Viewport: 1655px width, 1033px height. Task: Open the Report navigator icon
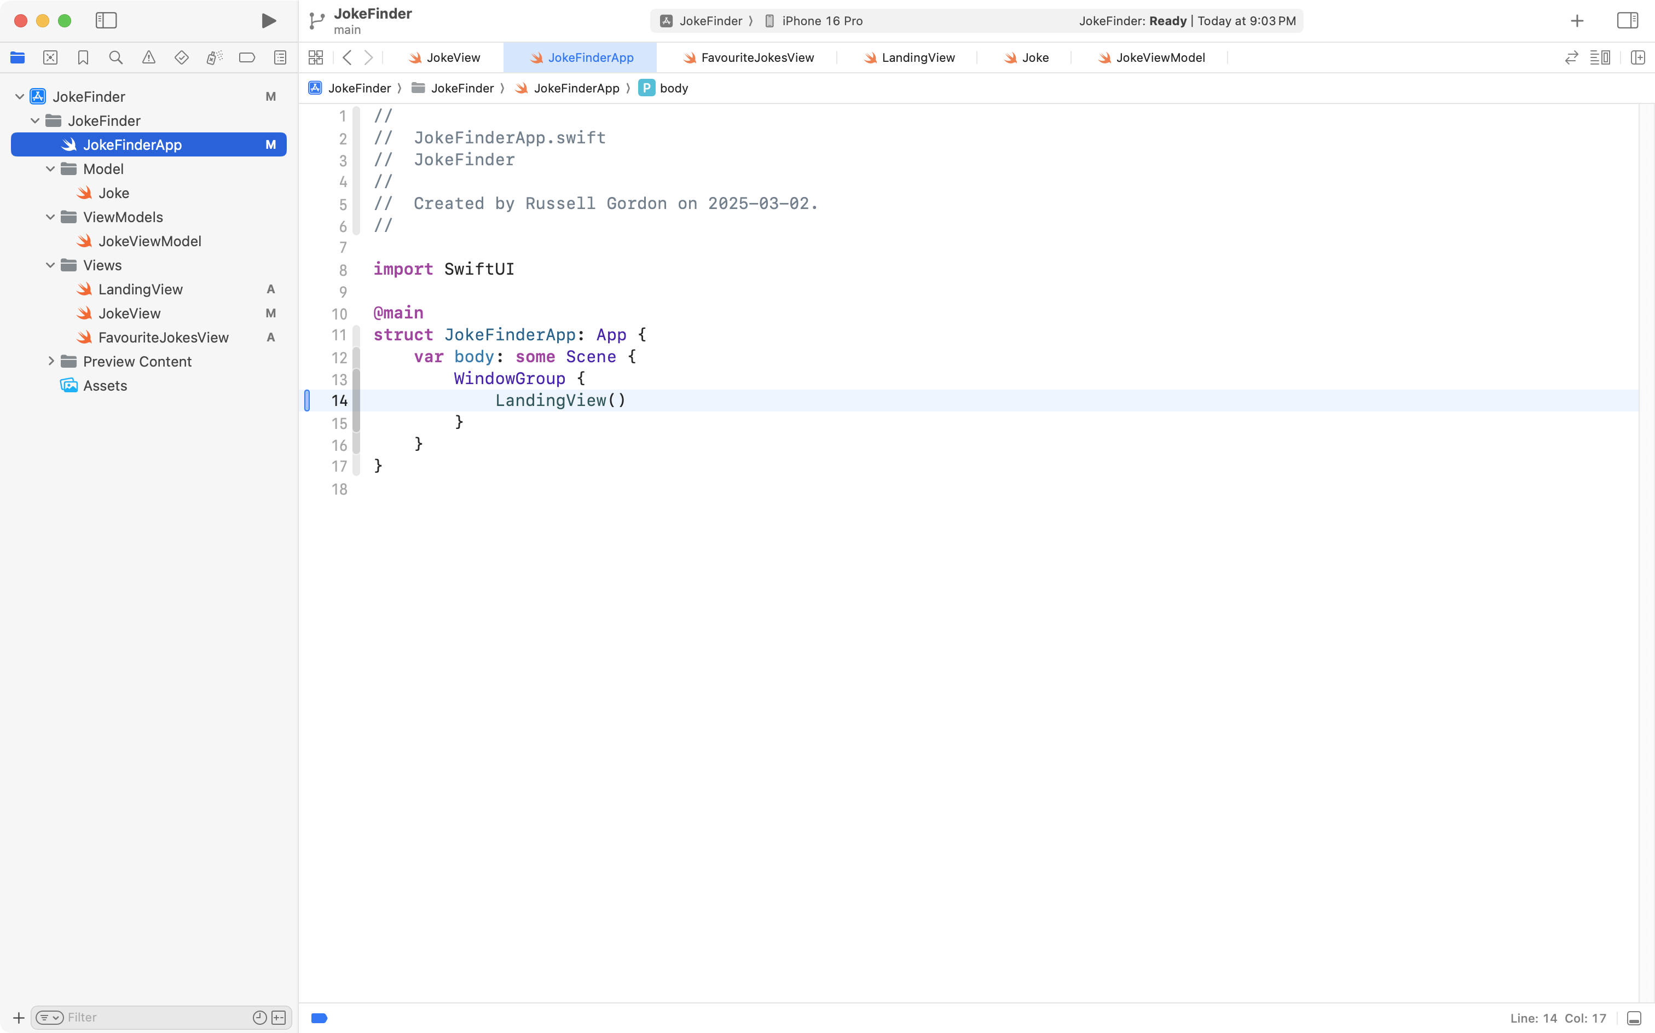click(x=280, y=58)
